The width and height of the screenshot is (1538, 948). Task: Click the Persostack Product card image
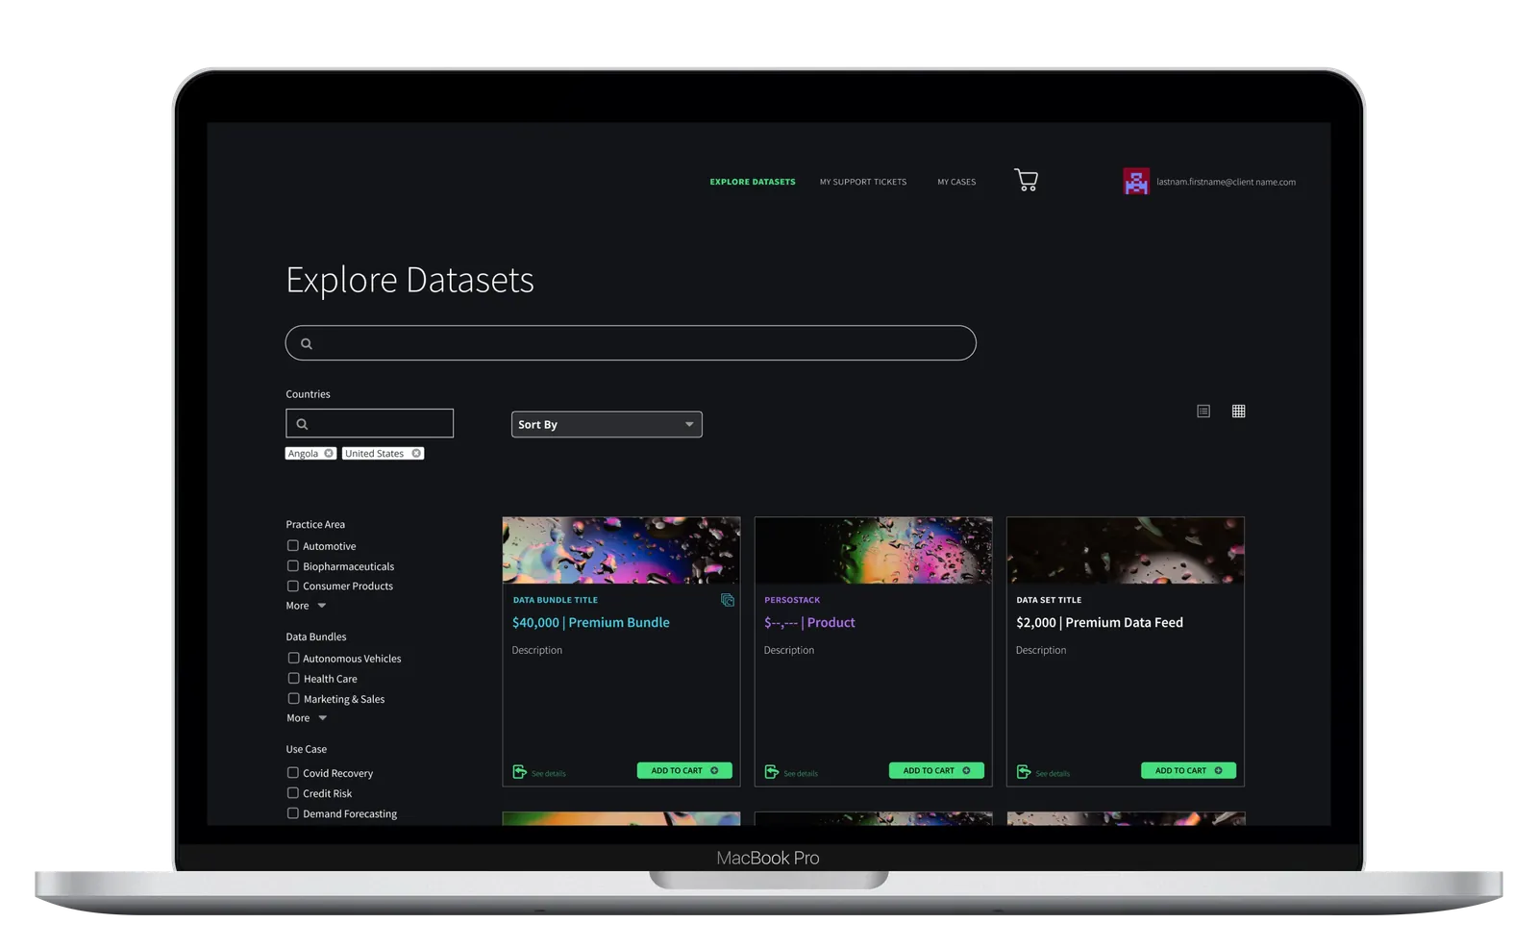pos(873,550)
